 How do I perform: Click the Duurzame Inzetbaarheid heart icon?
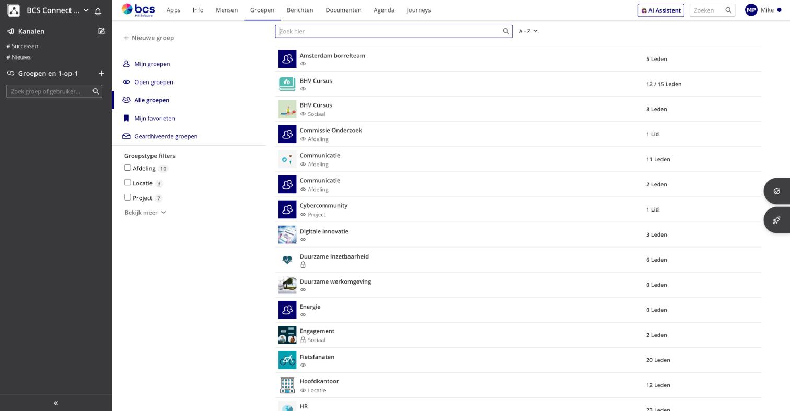click(287, 260)
